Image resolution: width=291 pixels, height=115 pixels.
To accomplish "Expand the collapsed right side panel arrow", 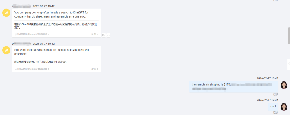I will point(289,64).
